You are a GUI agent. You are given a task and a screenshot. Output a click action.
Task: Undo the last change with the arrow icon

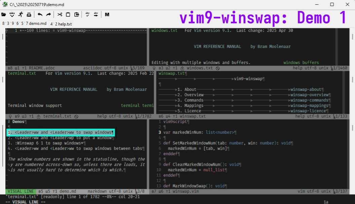click(40, 15)
